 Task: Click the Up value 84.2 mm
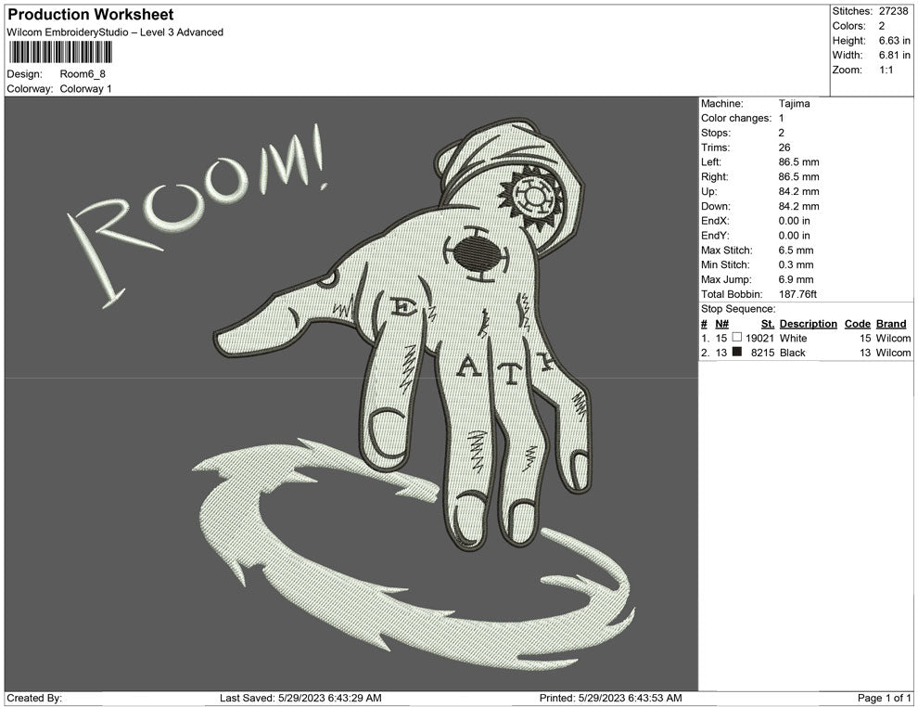point(798,191)
